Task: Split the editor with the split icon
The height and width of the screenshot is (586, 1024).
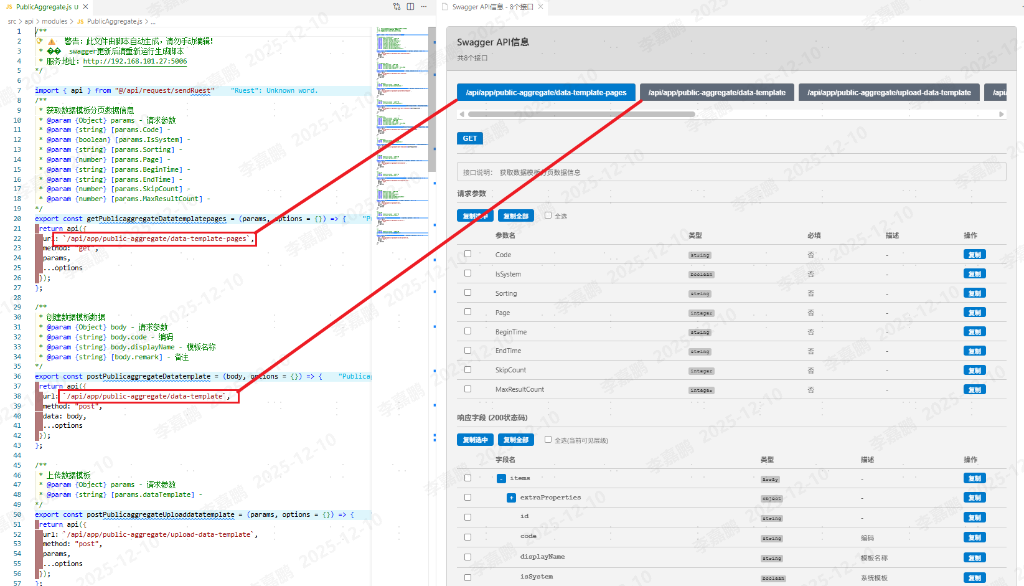Action: point(410,7)
